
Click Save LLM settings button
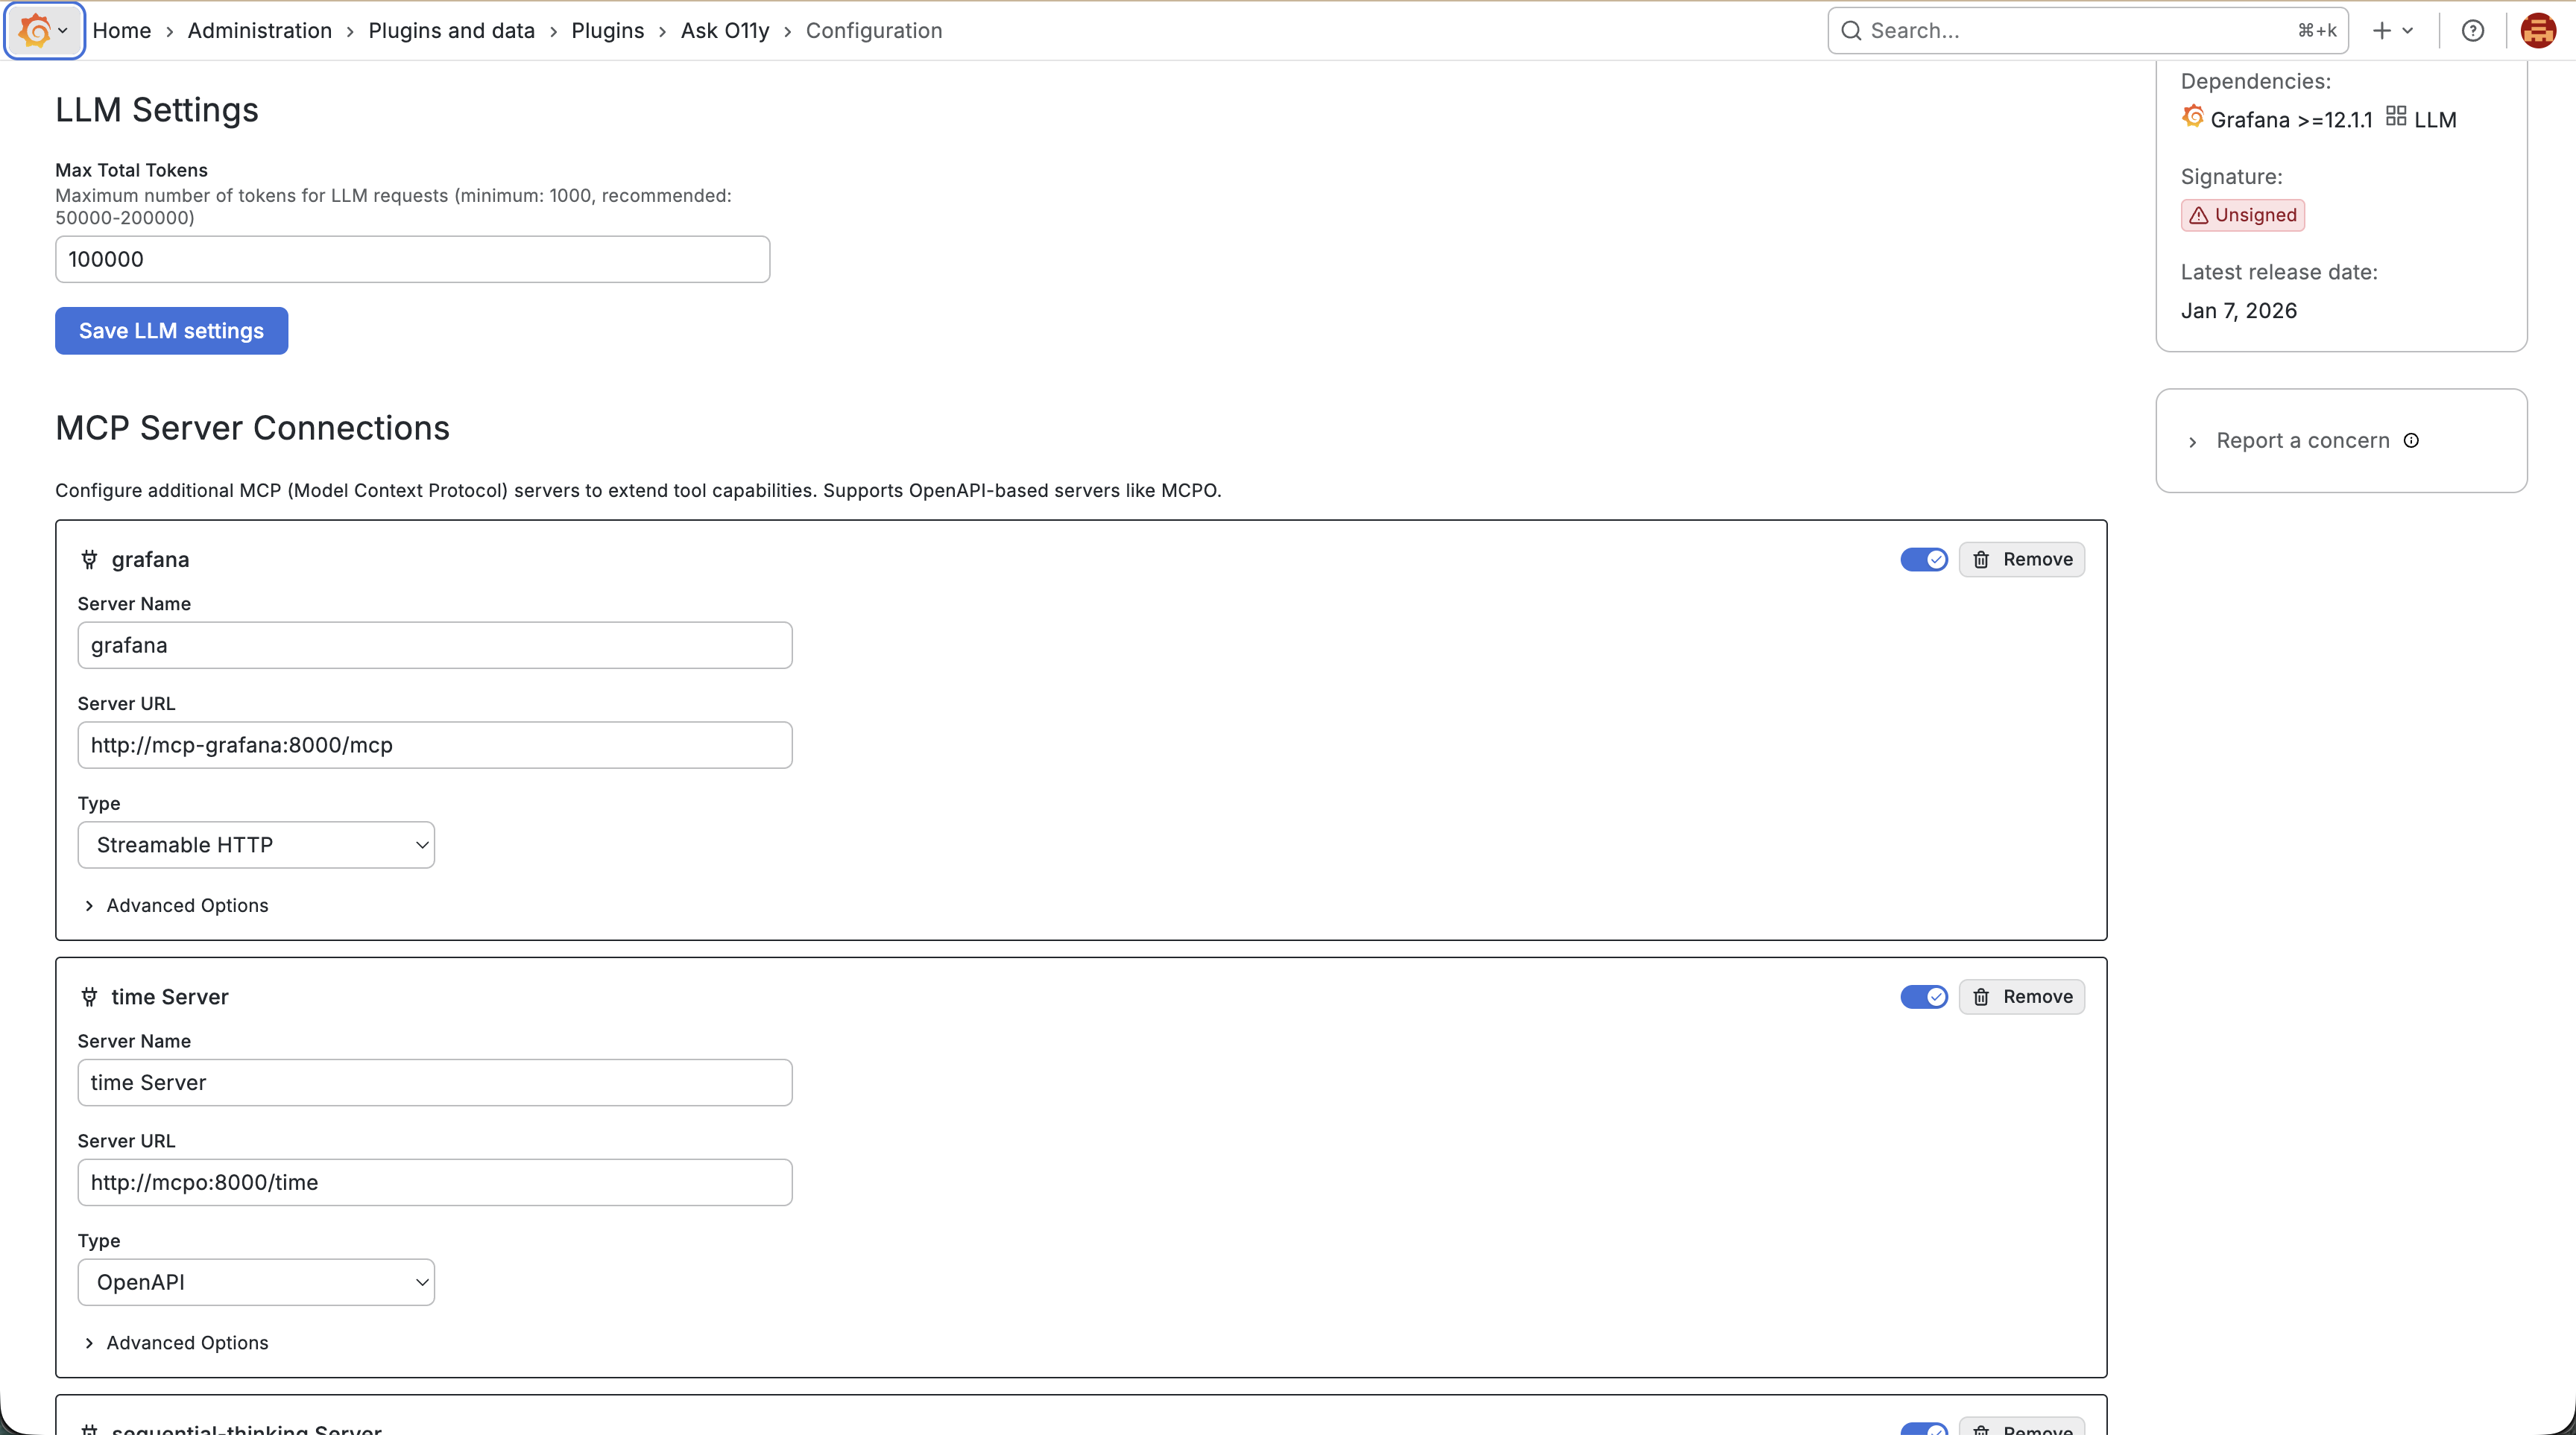tap(171, 331)
